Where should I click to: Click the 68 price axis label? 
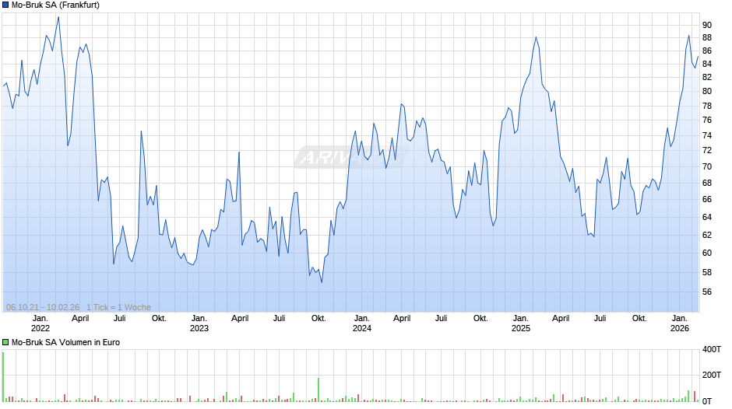pos(707,183)
